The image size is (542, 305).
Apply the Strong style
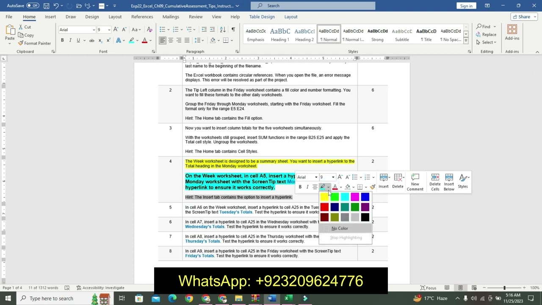tap(377, 35)
